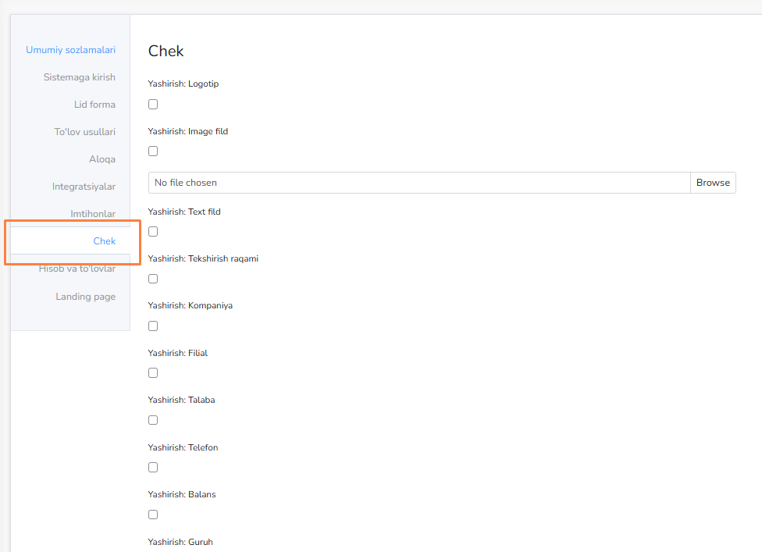The width and height of the screenshot is (762, 552).
Task: Tick the Yashirish: Logotip checkbox
Action: click(153, 105)
